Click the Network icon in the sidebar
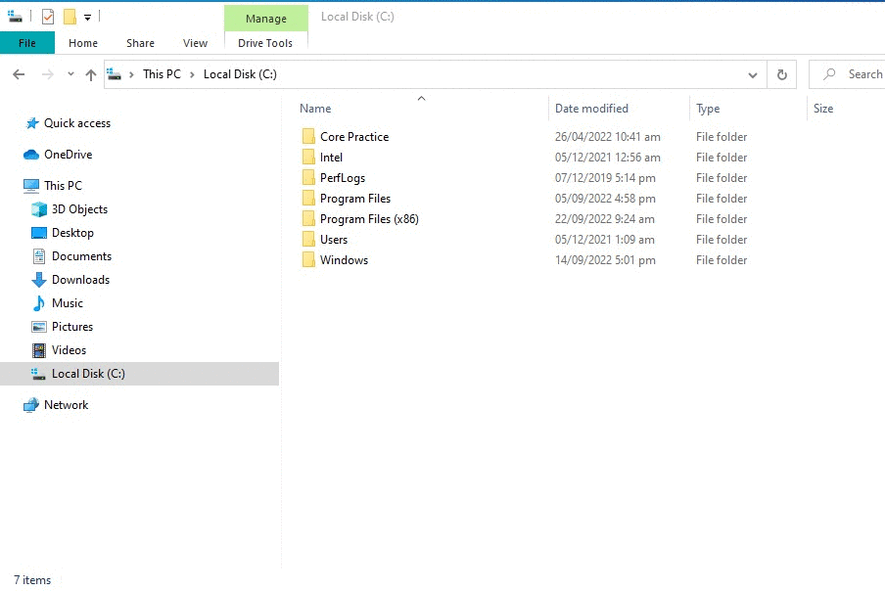The height and width of the screenshot is (591, 885). pyautogui.click(x=31, y=405)
